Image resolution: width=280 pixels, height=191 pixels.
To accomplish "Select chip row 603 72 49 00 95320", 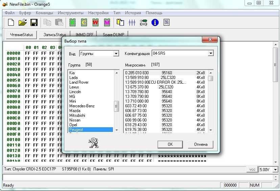I will (165, 106).
